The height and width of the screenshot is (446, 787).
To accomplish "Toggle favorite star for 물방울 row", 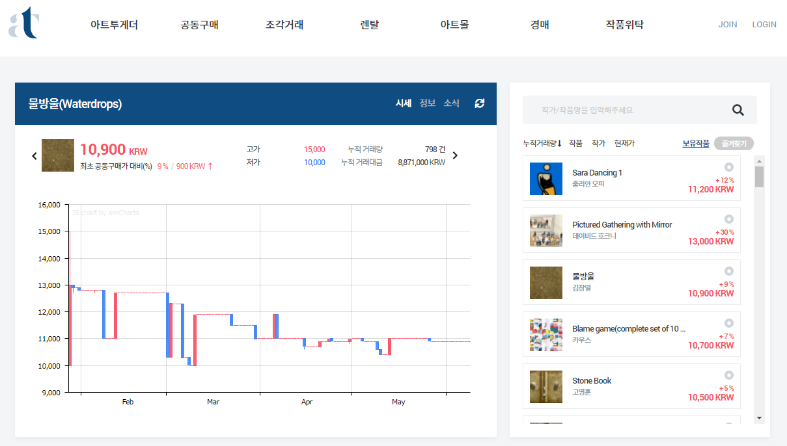I will (x=729, y=271).
